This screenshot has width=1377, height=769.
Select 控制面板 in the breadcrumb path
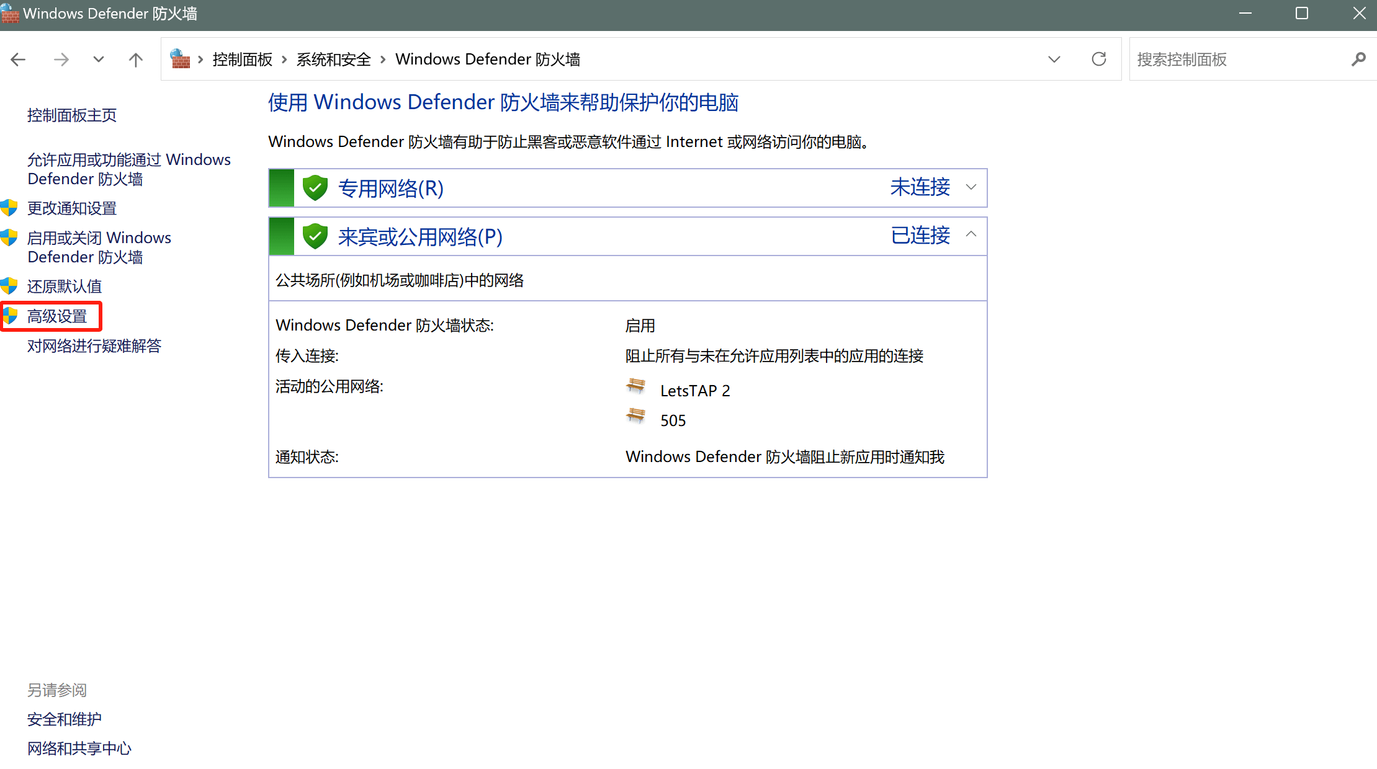[242, 60]
